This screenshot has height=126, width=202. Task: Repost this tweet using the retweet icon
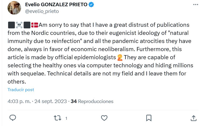(58, 118)
